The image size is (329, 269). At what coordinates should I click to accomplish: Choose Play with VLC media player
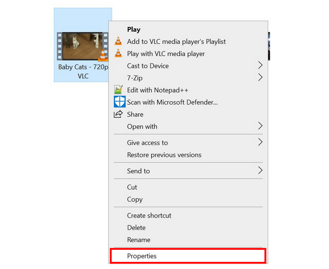click(188, 54)
